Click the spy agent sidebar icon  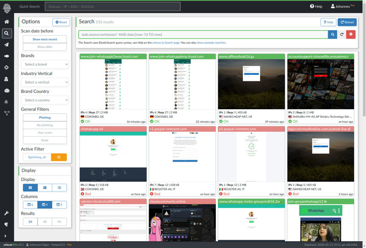tap(6, 79)
